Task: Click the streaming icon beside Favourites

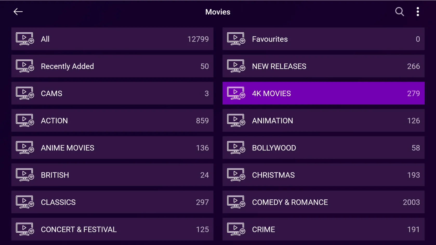Action: 236,39
